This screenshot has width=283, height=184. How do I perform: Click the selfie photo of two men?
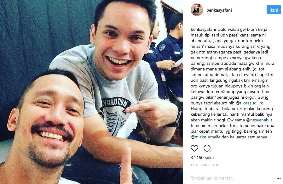[x=91, y=92]
